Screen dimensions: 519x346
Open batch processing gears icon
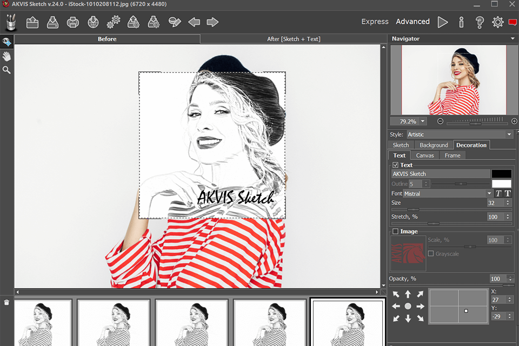(114, 22)
